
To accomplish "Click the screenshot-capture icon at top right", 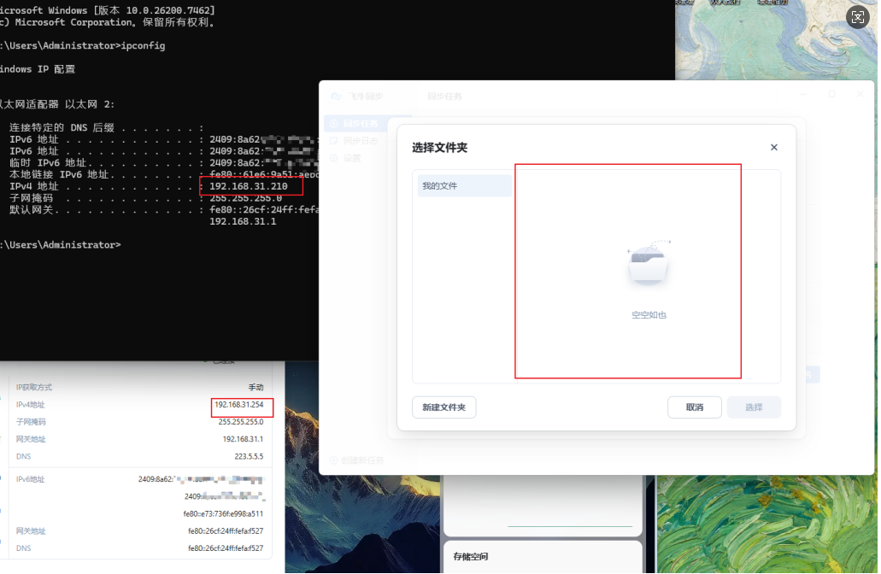I will pos(857,17).
